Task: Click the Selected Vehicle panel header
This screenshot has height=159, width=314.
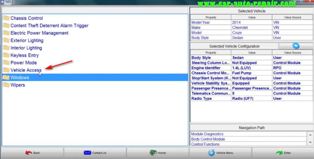Action: [251, 11]
